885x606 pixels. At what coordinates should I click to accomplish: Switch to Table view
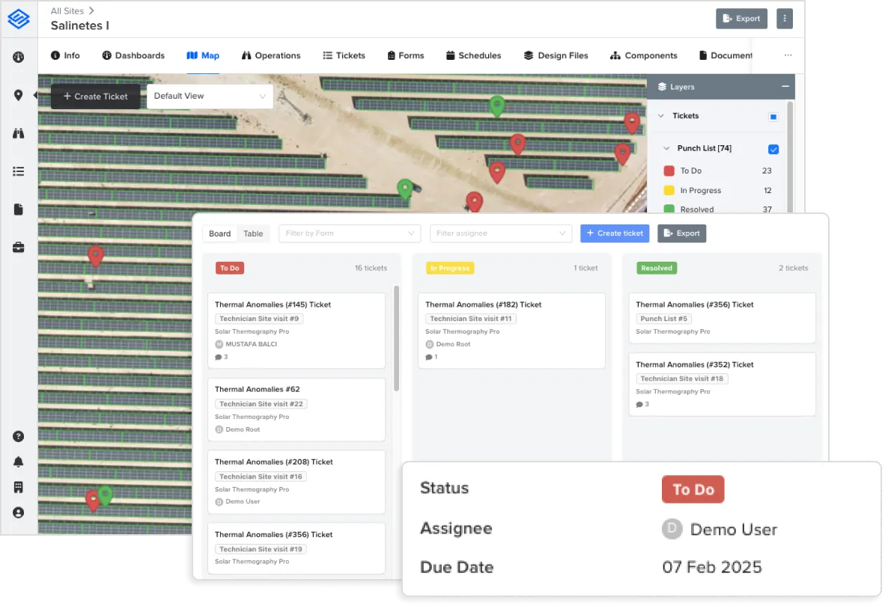point(253,233)
